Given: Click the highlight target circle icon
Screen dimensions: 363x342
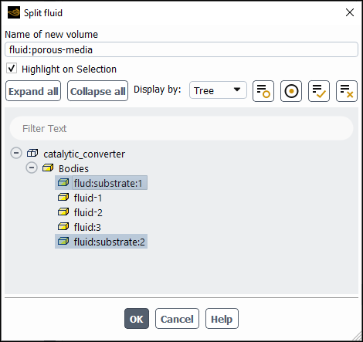Looking at the screenshot, I should click(291, 91).
